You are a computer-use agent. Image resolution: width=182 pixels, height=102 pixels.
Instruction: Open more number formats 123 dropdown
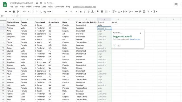(49, 12)
